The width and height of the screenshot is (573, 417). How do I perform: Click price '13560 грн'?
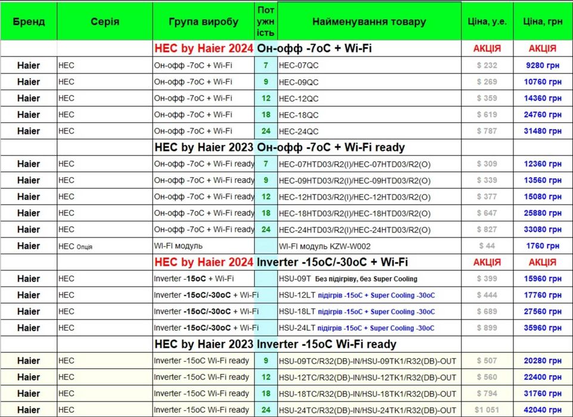(x=543, y=181)
